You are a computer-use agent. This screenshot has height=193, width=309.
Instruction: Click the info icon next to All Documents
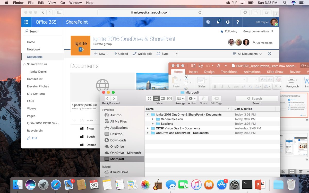point(269,54)
